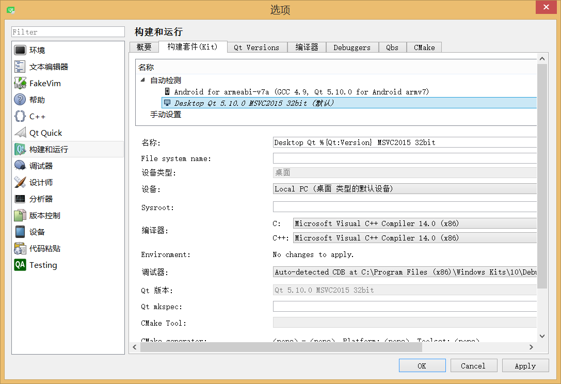561x384 pixels.
Task: Open the 设备 Local PC dropdown
Action: pyautogui.click(x=405, y=188)
